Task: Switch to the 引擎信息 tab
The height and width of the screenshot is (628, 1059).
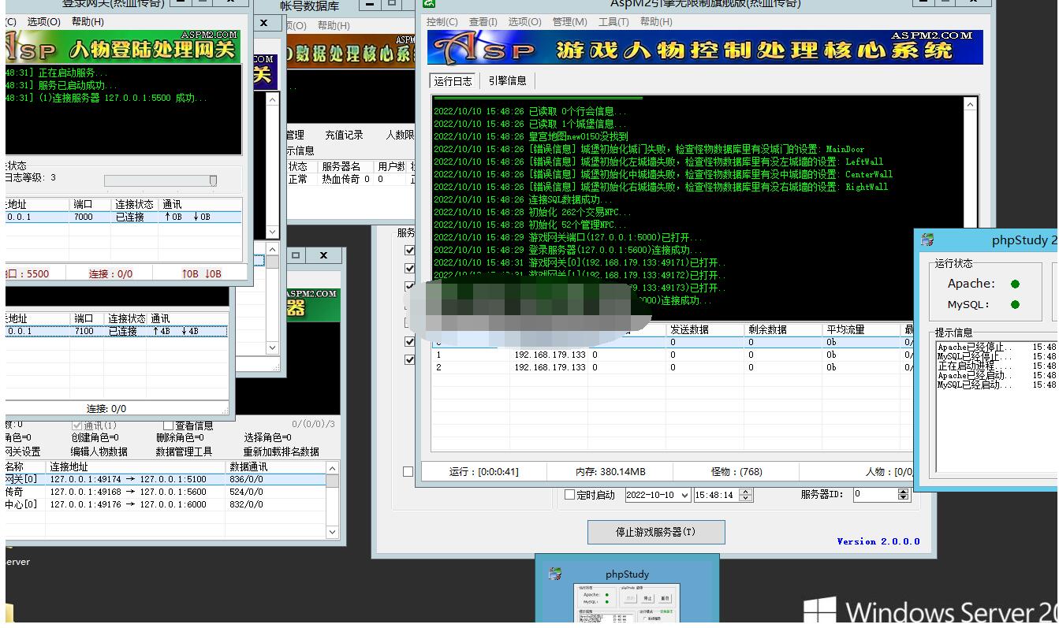Action: tap(507, 80)
